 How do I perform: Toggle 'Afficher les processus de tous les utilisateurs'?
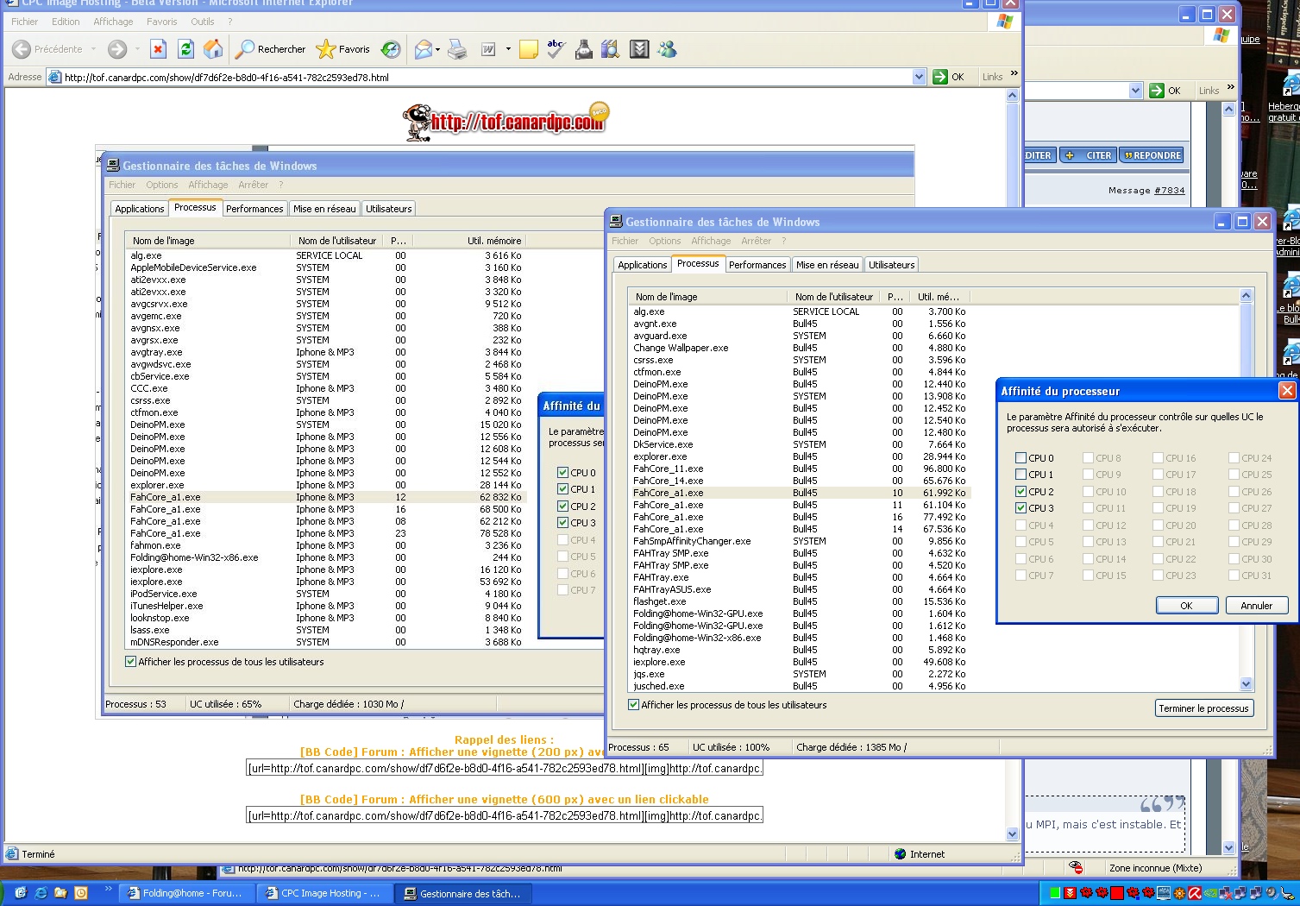(634, 705)
